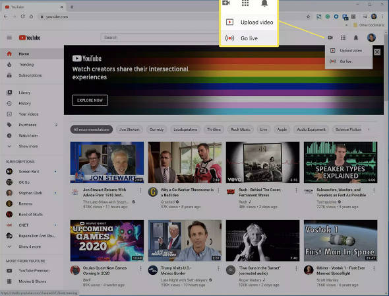Open Your videos in sidebar
The image size is (389, 296).
point(32,114)
